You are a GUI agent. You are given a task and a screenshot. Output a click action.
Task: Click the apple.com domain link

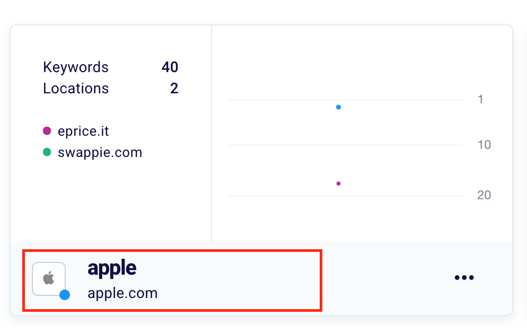tap(122, 293)
